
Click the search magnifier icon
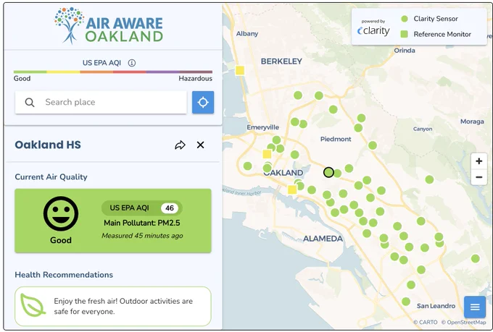click(30, 102)
